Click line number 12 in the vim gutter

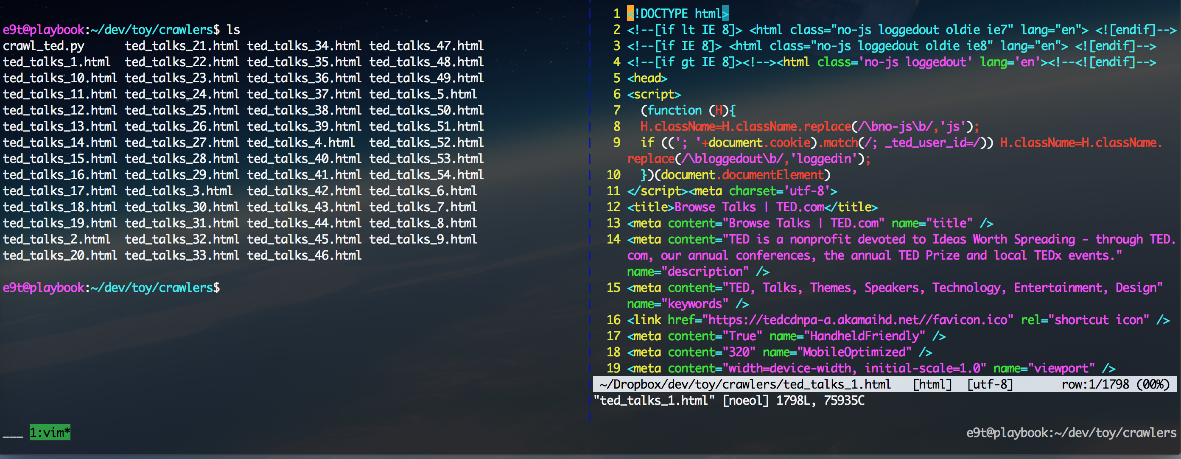click(x=613, y=207)
